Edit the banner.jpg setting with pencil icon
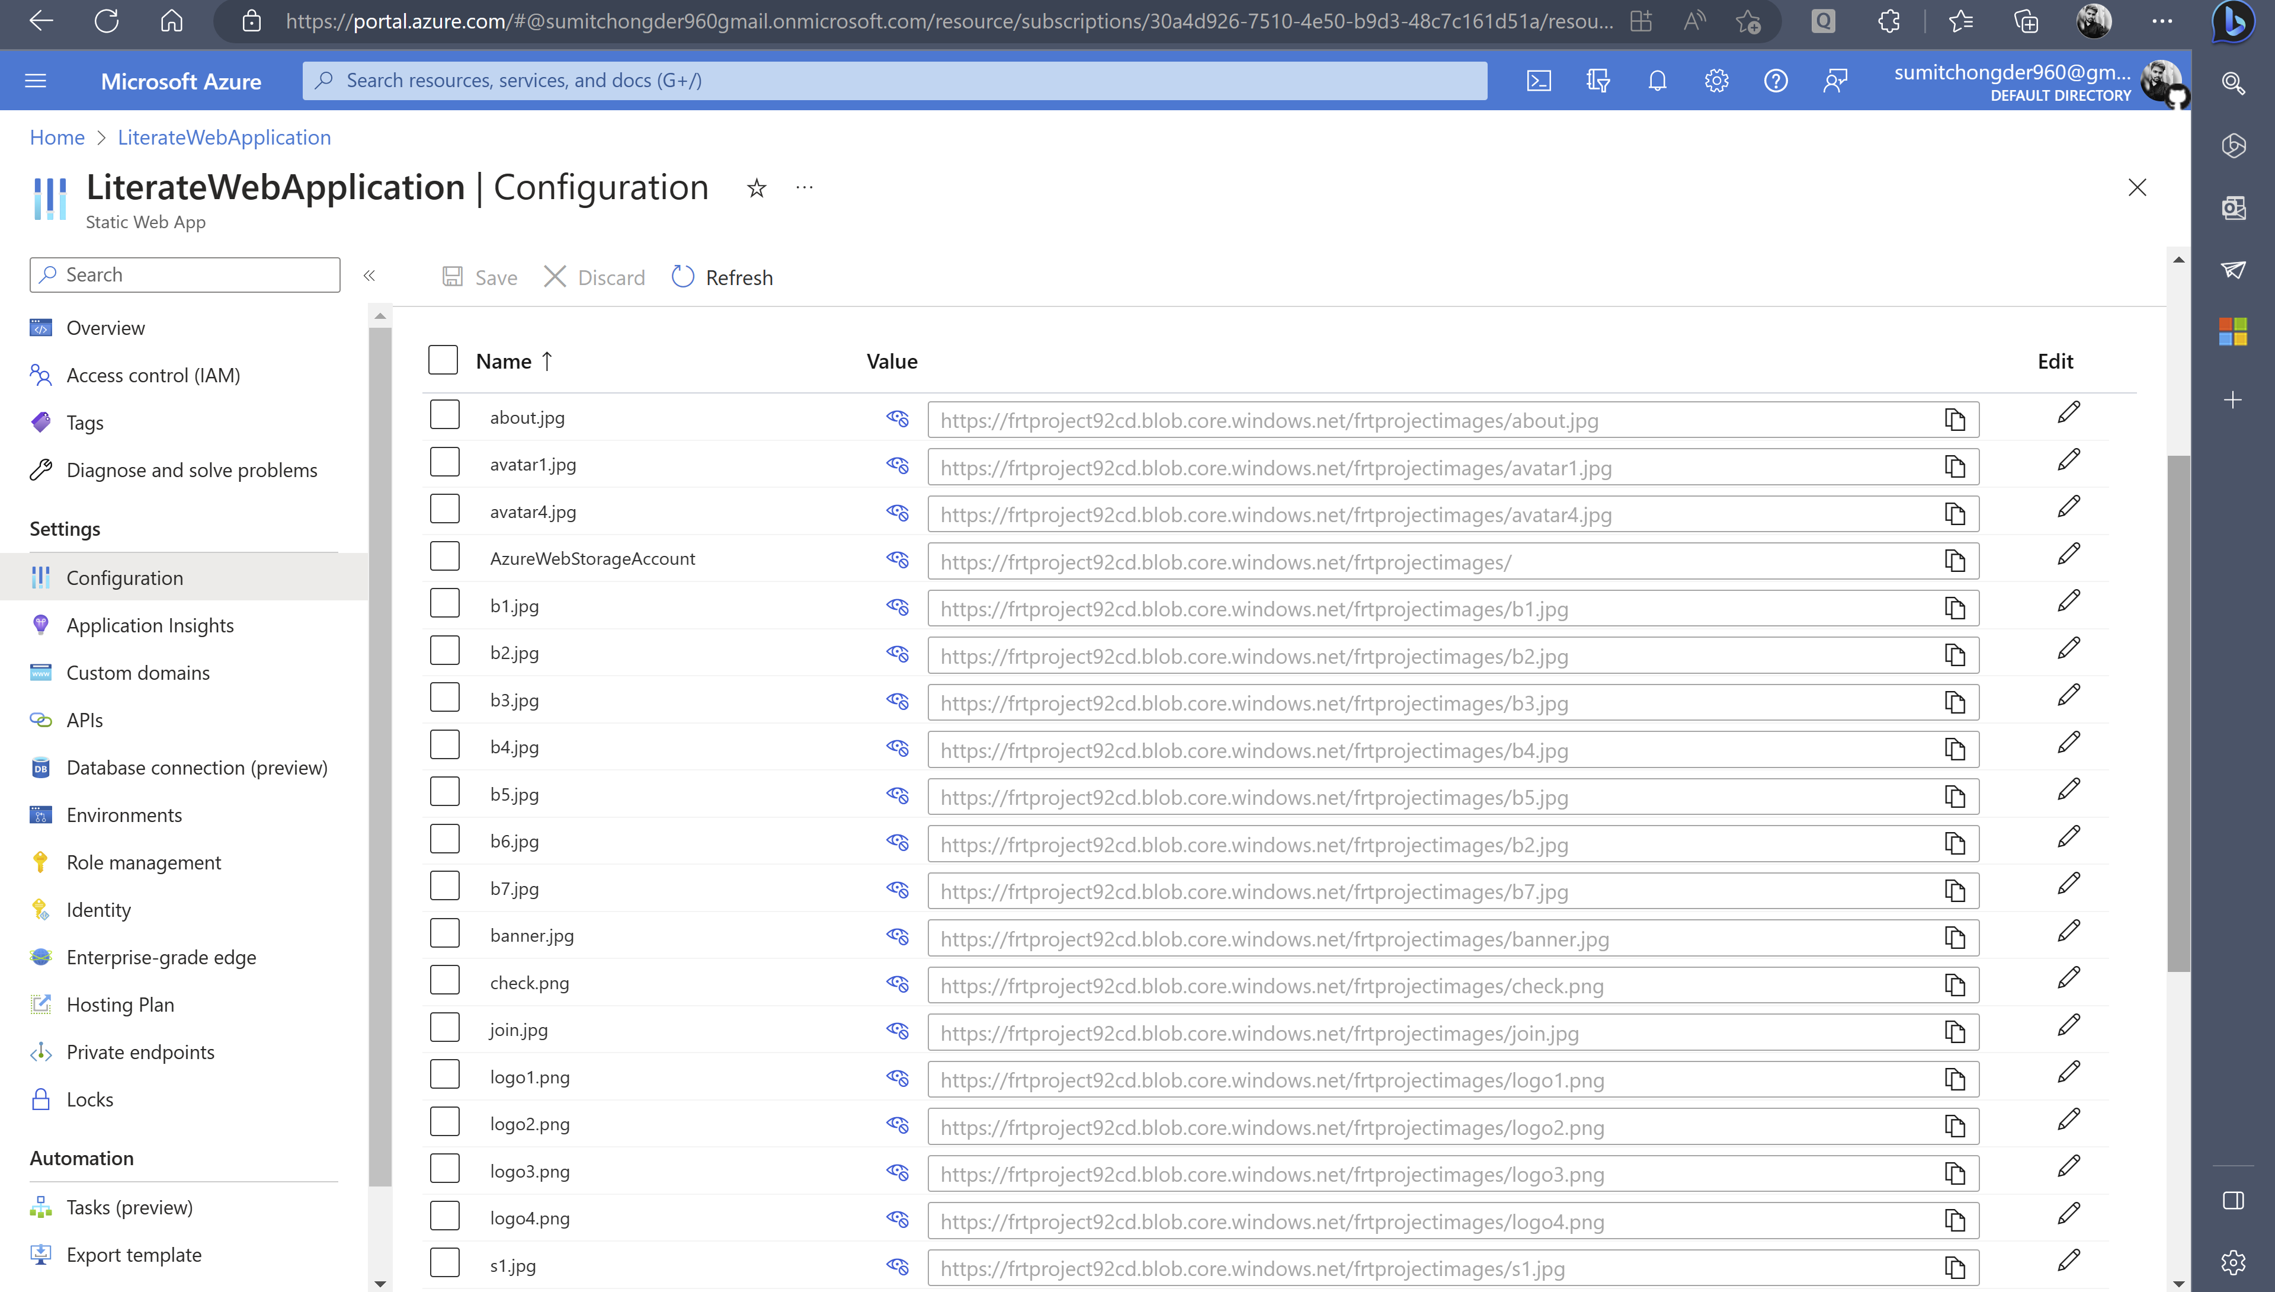Screen dimensions: 2275x1292 coord(2069,930)
